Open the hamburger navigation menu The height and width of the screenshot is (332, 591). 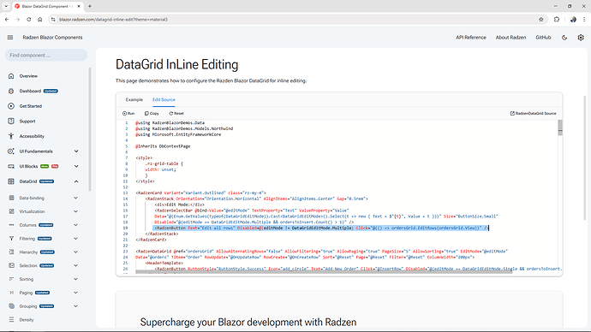pos(10,38)
